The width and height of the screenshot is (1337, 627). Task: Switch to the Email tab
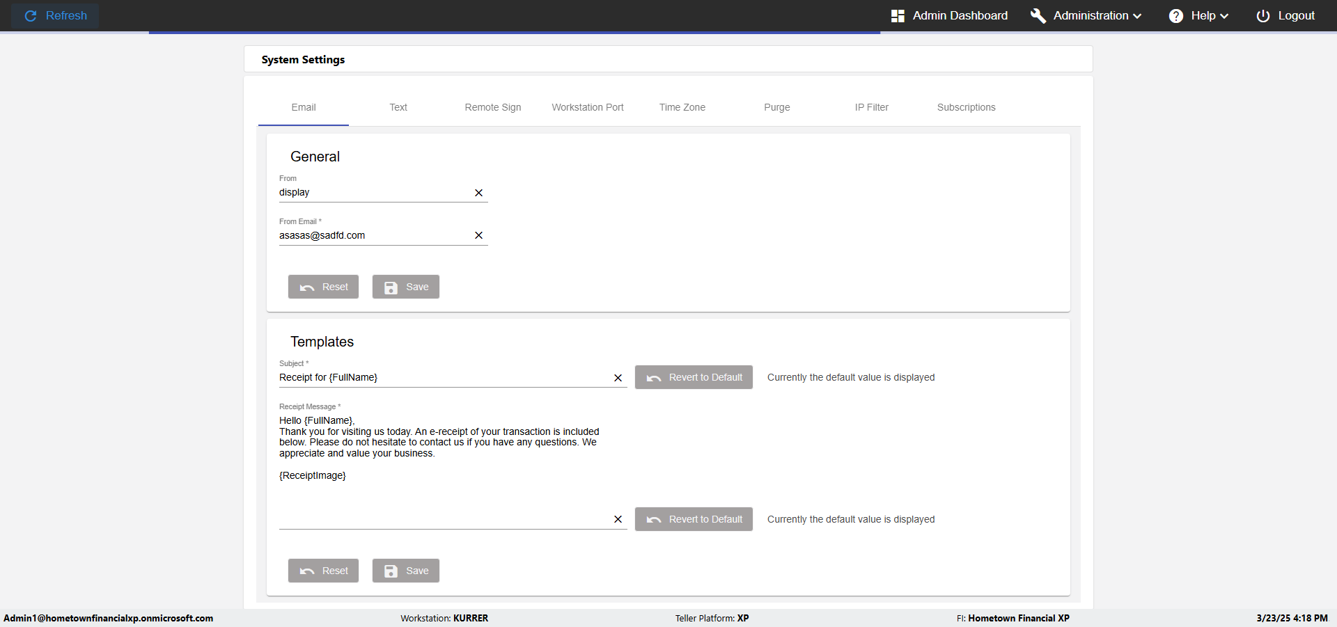pos(304,107)
